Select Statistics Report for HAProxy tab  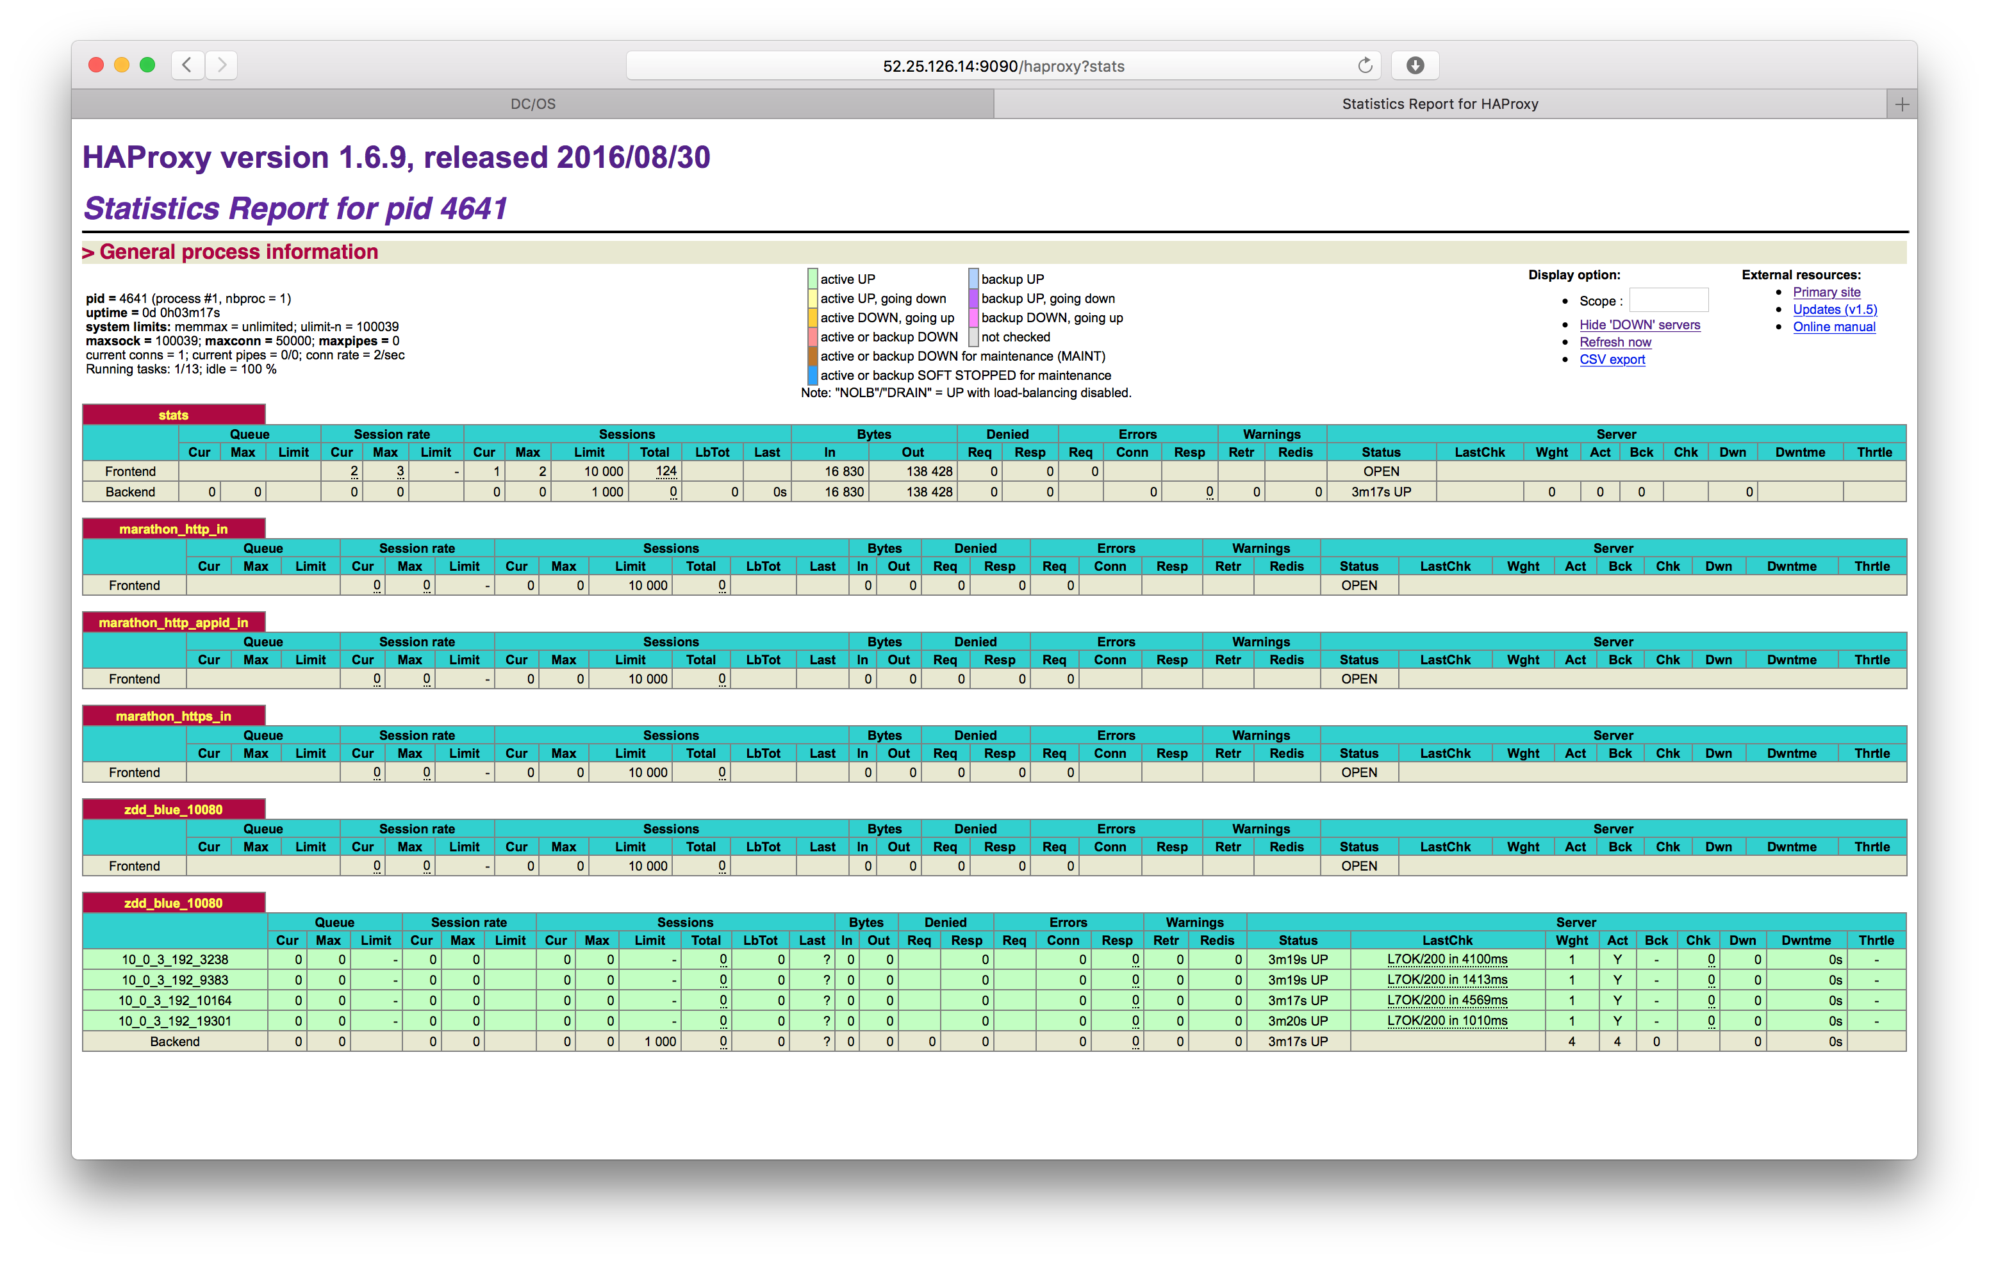point(1439,104)
